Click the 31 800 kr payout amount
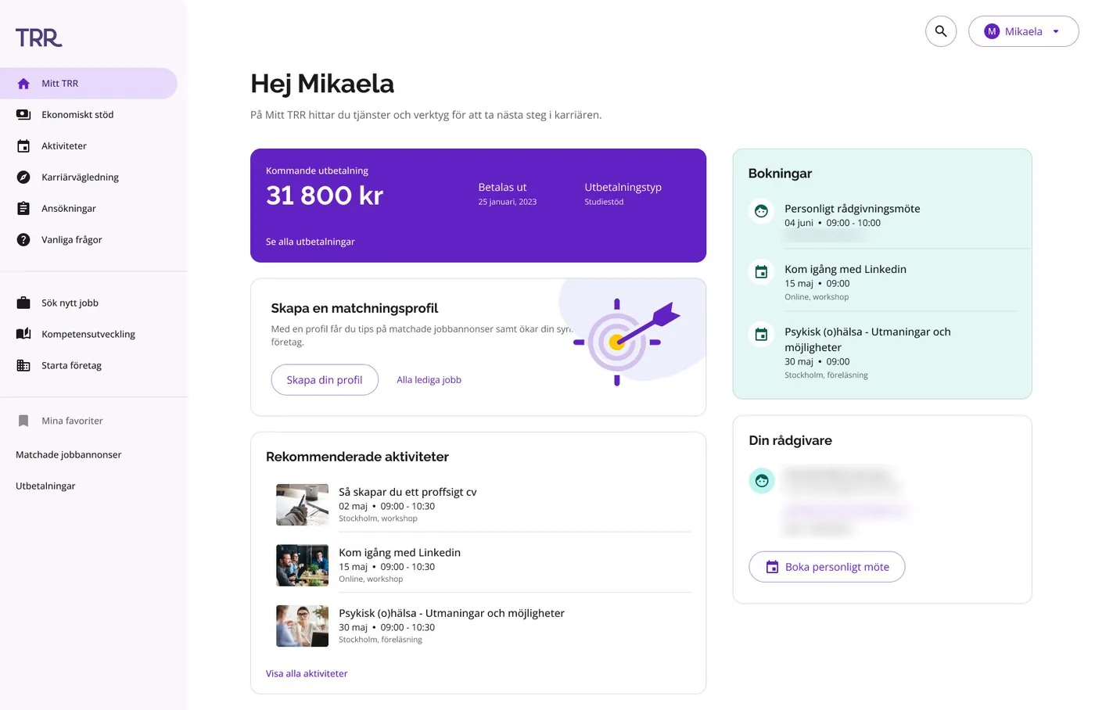1095x710 pixels. tap(325, 195)
